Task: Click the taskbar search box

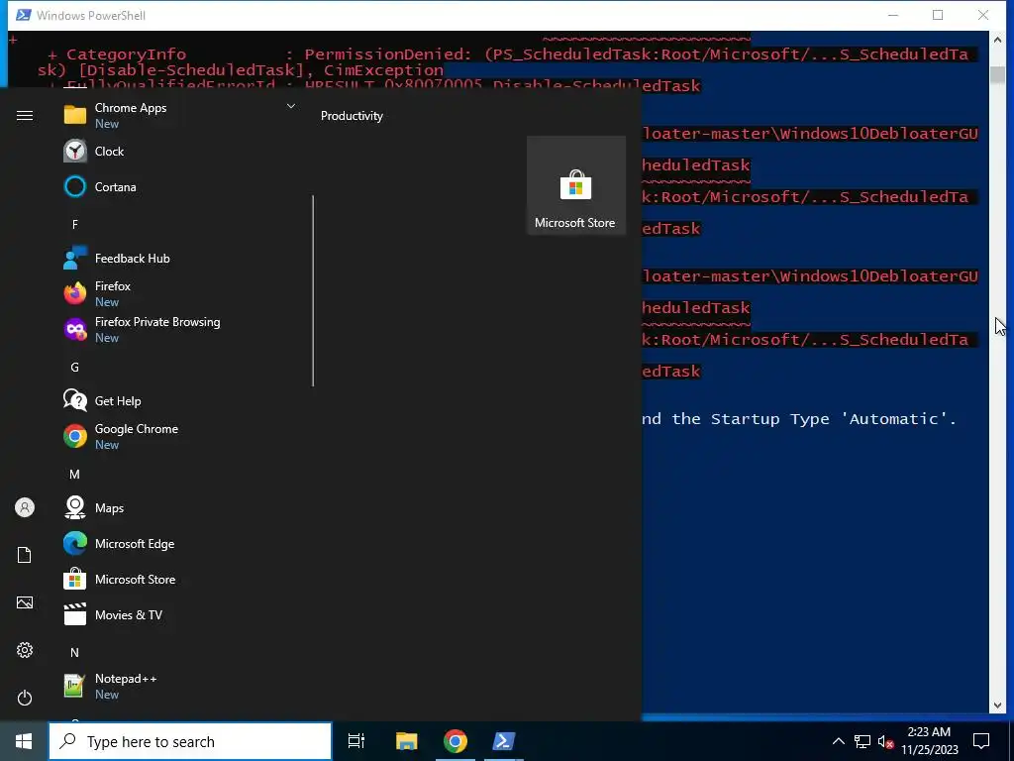Action: [x=190, y=741]
